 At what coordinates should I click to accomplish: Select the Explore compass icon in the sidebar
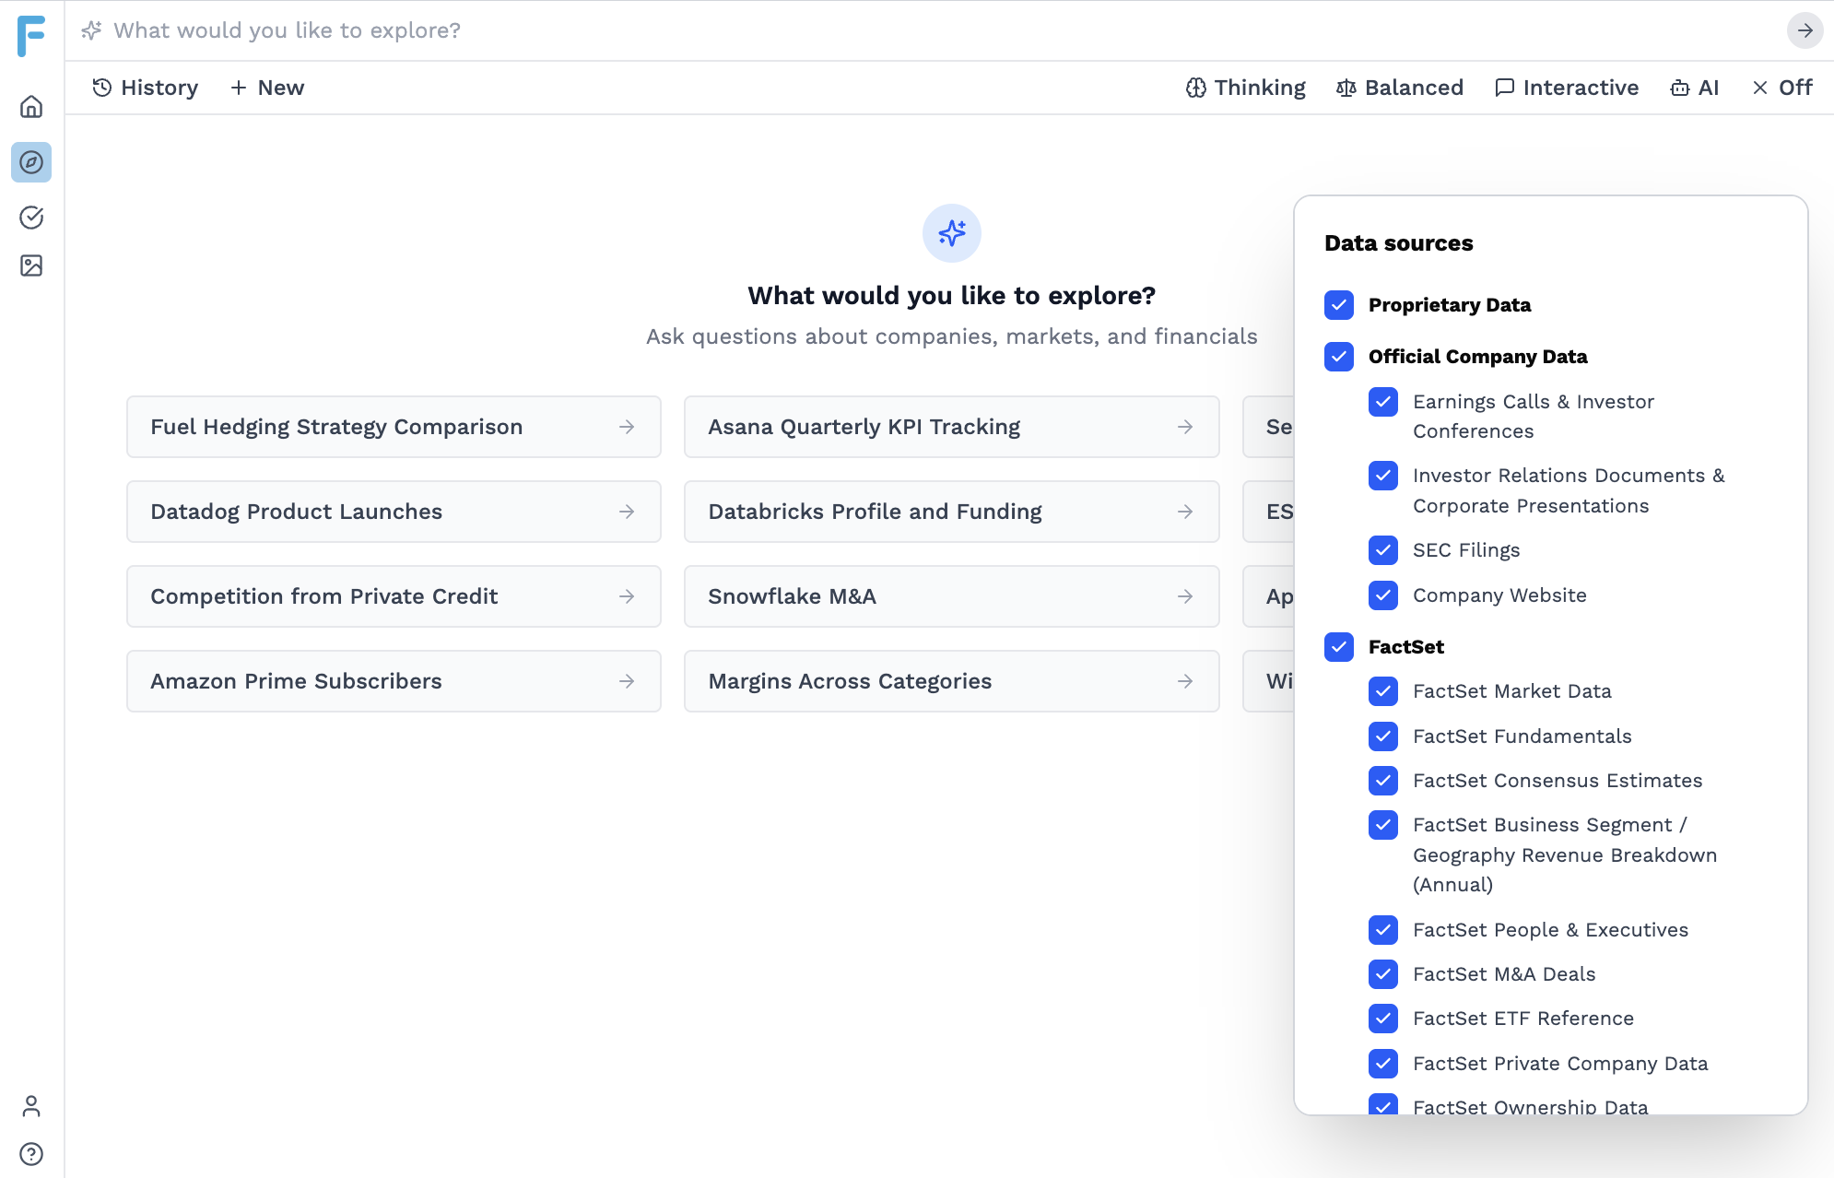31,162
